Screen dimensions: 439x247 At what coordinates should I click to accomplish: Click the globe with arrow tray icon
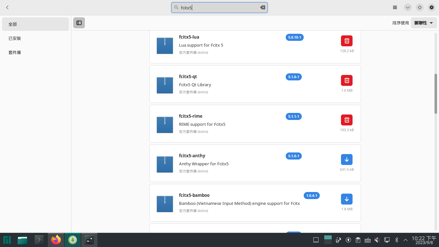[338, 240]
